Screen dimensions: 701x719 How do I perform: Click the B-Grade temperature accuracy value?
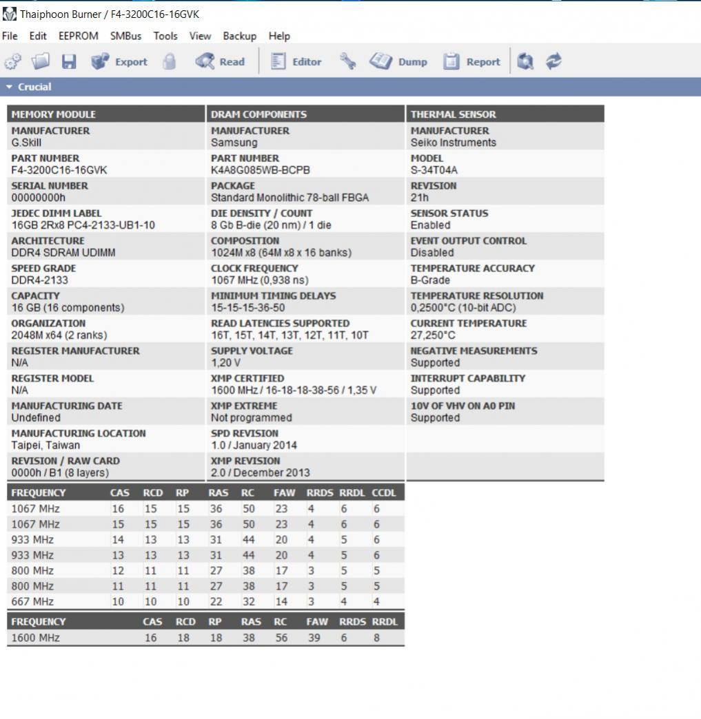pos(430,280)
